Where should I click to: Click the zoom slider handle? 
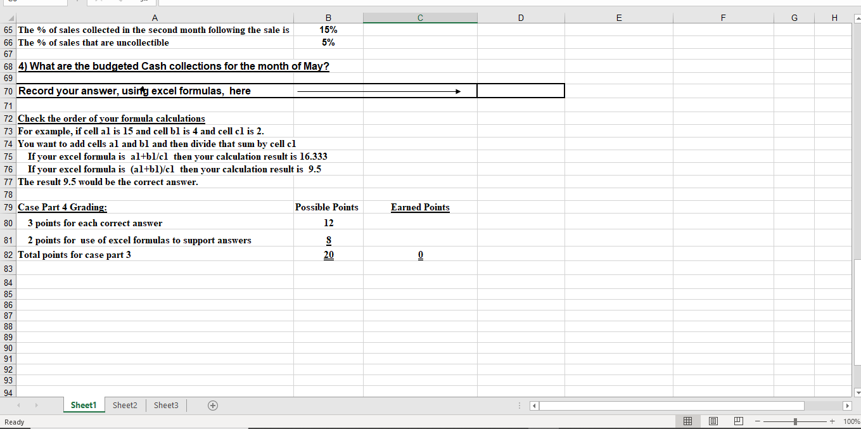(x=796, y=421)
